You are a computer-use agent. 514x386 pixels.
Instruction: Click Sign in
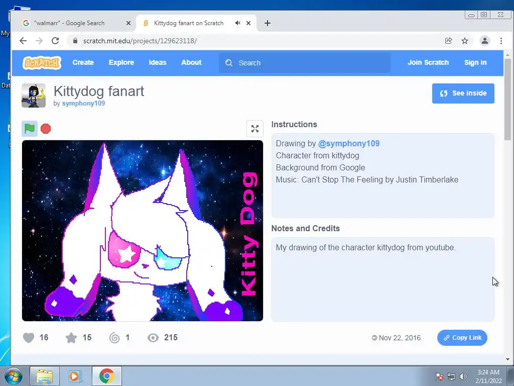tap(475, 62)
